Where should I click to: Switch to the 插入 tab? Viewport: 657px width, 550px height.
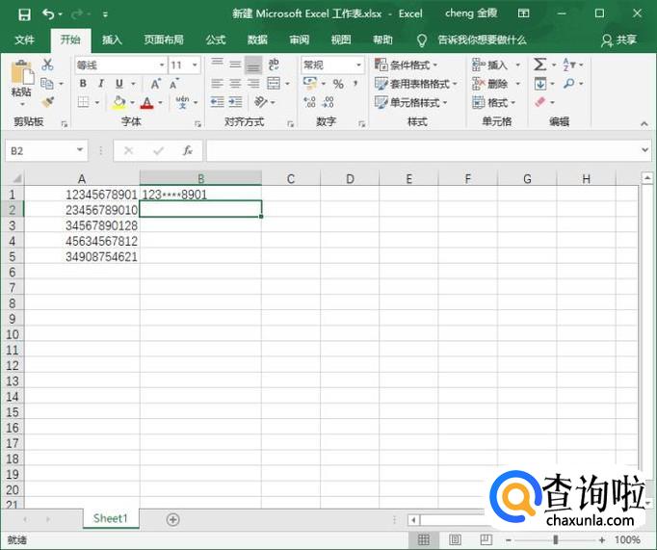(112, 39)
